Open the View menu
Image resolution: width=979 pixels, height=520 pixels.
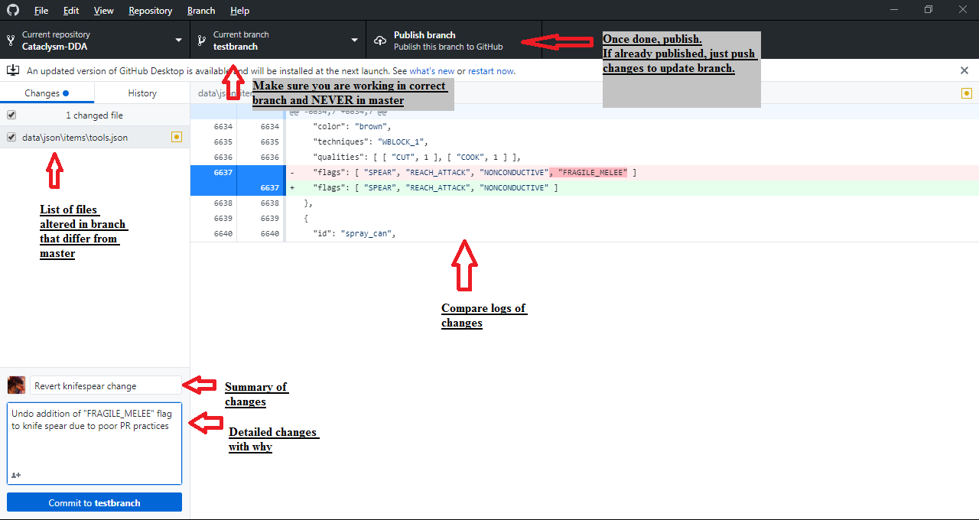pos(104,11)
